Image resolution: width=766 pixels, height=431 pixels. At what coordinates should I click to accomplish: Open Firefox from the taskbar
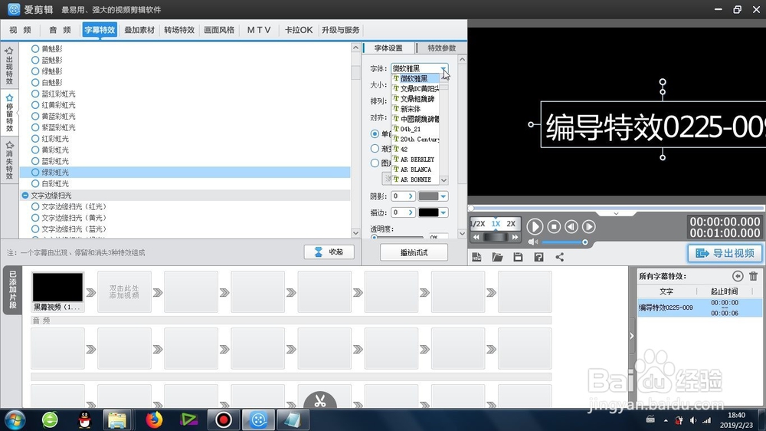pos(153,419)
